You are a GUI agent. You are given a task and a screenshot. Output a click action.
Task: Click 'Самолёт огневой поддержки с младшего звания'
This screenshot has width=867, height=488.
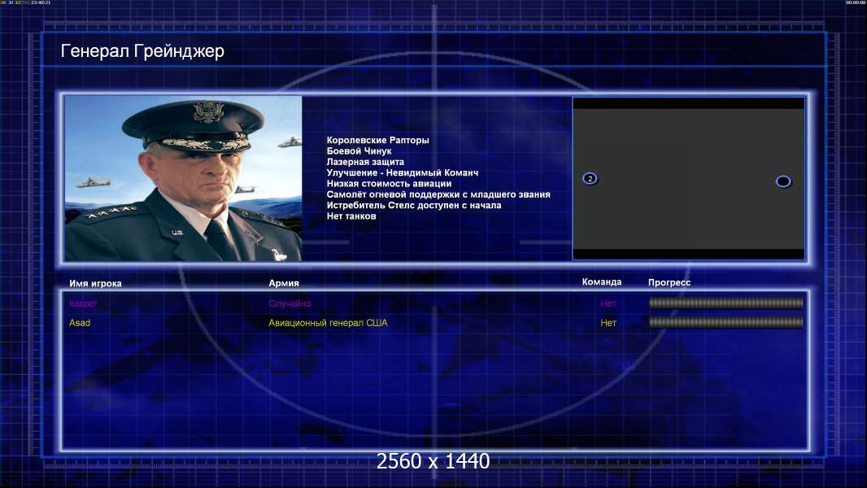[438, 194]
